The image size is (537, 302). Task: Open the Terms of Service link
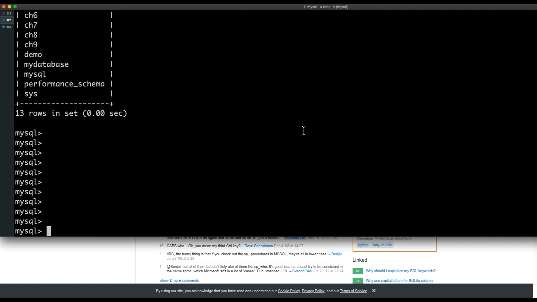353,291
